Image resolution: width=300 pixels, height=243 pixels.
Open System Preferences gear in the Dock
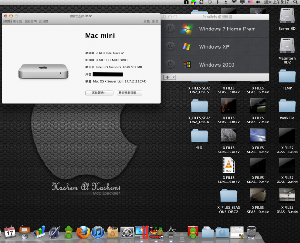coord(127,232)
